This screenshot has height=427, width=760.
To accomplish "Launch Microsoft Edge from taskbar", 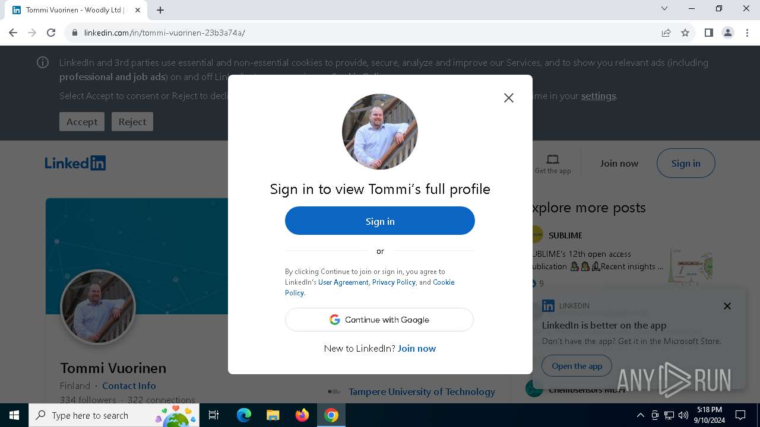I will [244, 415].
